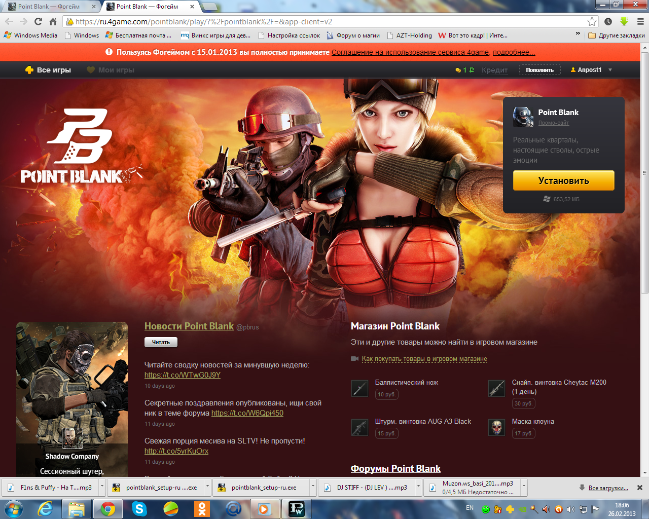This screenshot has height=519, width=649.
Task: Click the Cheytac M200 sniper rifle icon
Action: pos(496,388)
